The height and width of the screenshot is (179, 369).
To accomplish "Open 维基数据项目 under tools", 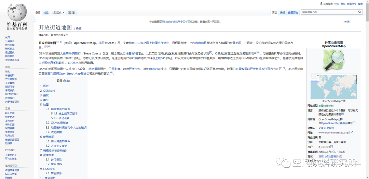I will coord(12,140).
